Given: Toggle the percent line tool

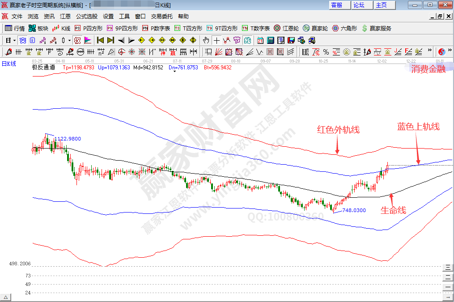Looking at the screenshot, I should (326, 52).
